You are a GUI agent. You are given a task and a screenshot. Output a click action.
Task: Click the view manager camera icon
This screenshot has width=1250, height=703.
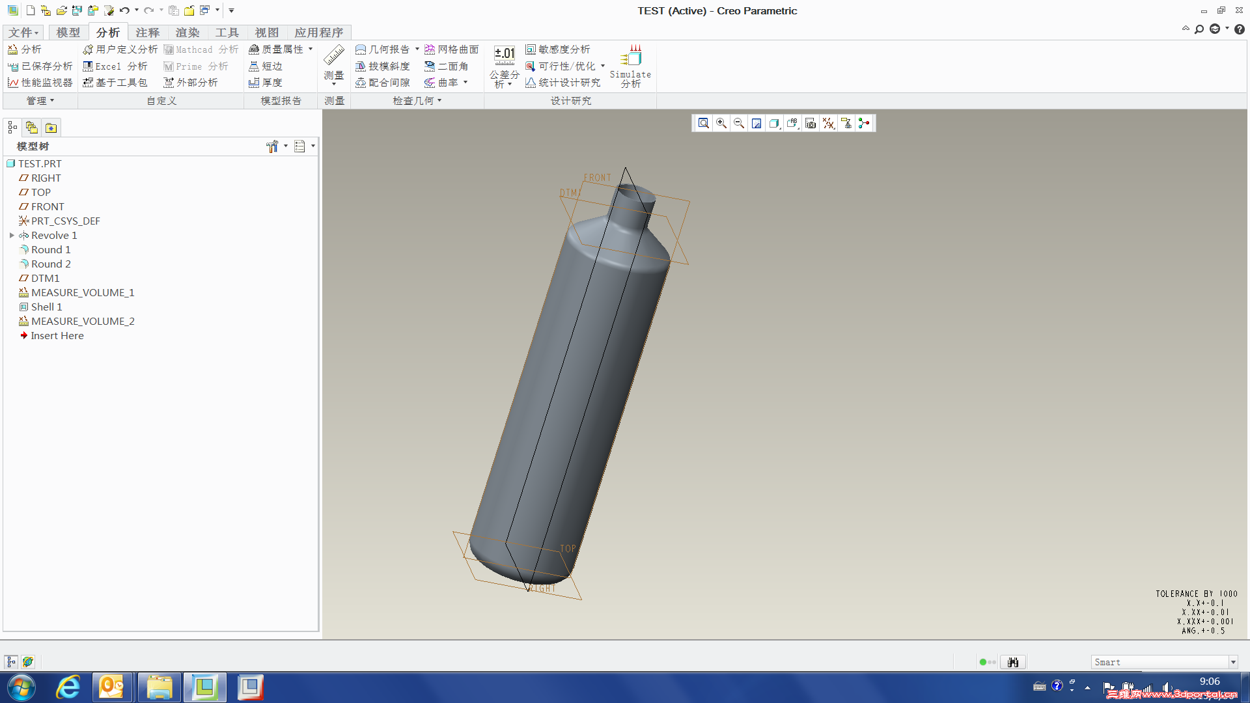click(811, 123)
